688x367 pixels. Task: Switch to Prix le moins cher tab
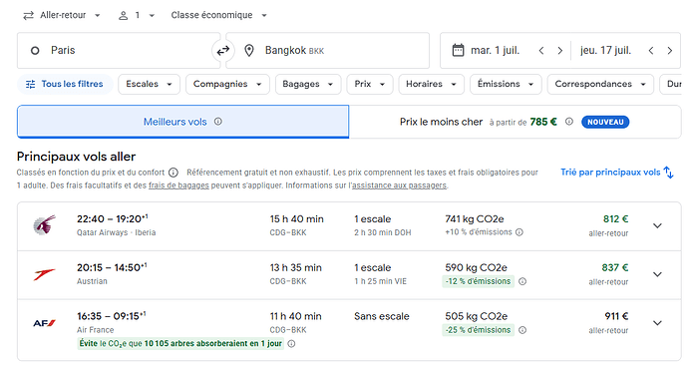(516, 122)
